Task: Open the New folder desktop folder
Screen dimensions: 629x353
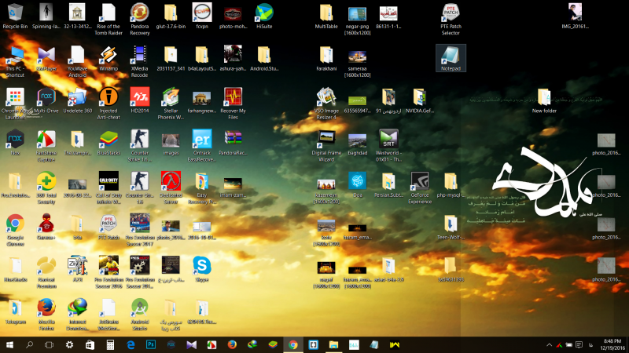Action: pos(544,97)
